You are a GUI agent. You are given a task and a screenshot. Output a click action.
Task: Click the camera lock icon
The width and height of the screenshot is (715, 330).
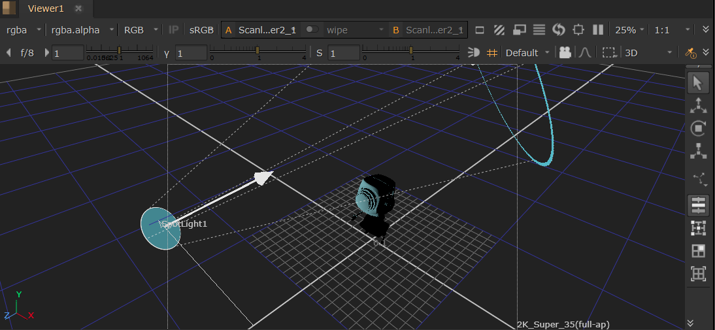pos(565,52)
